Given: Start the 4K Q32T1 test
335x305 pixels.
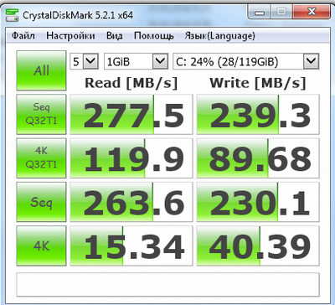Looking at the screenshot, I should (41, 158).
